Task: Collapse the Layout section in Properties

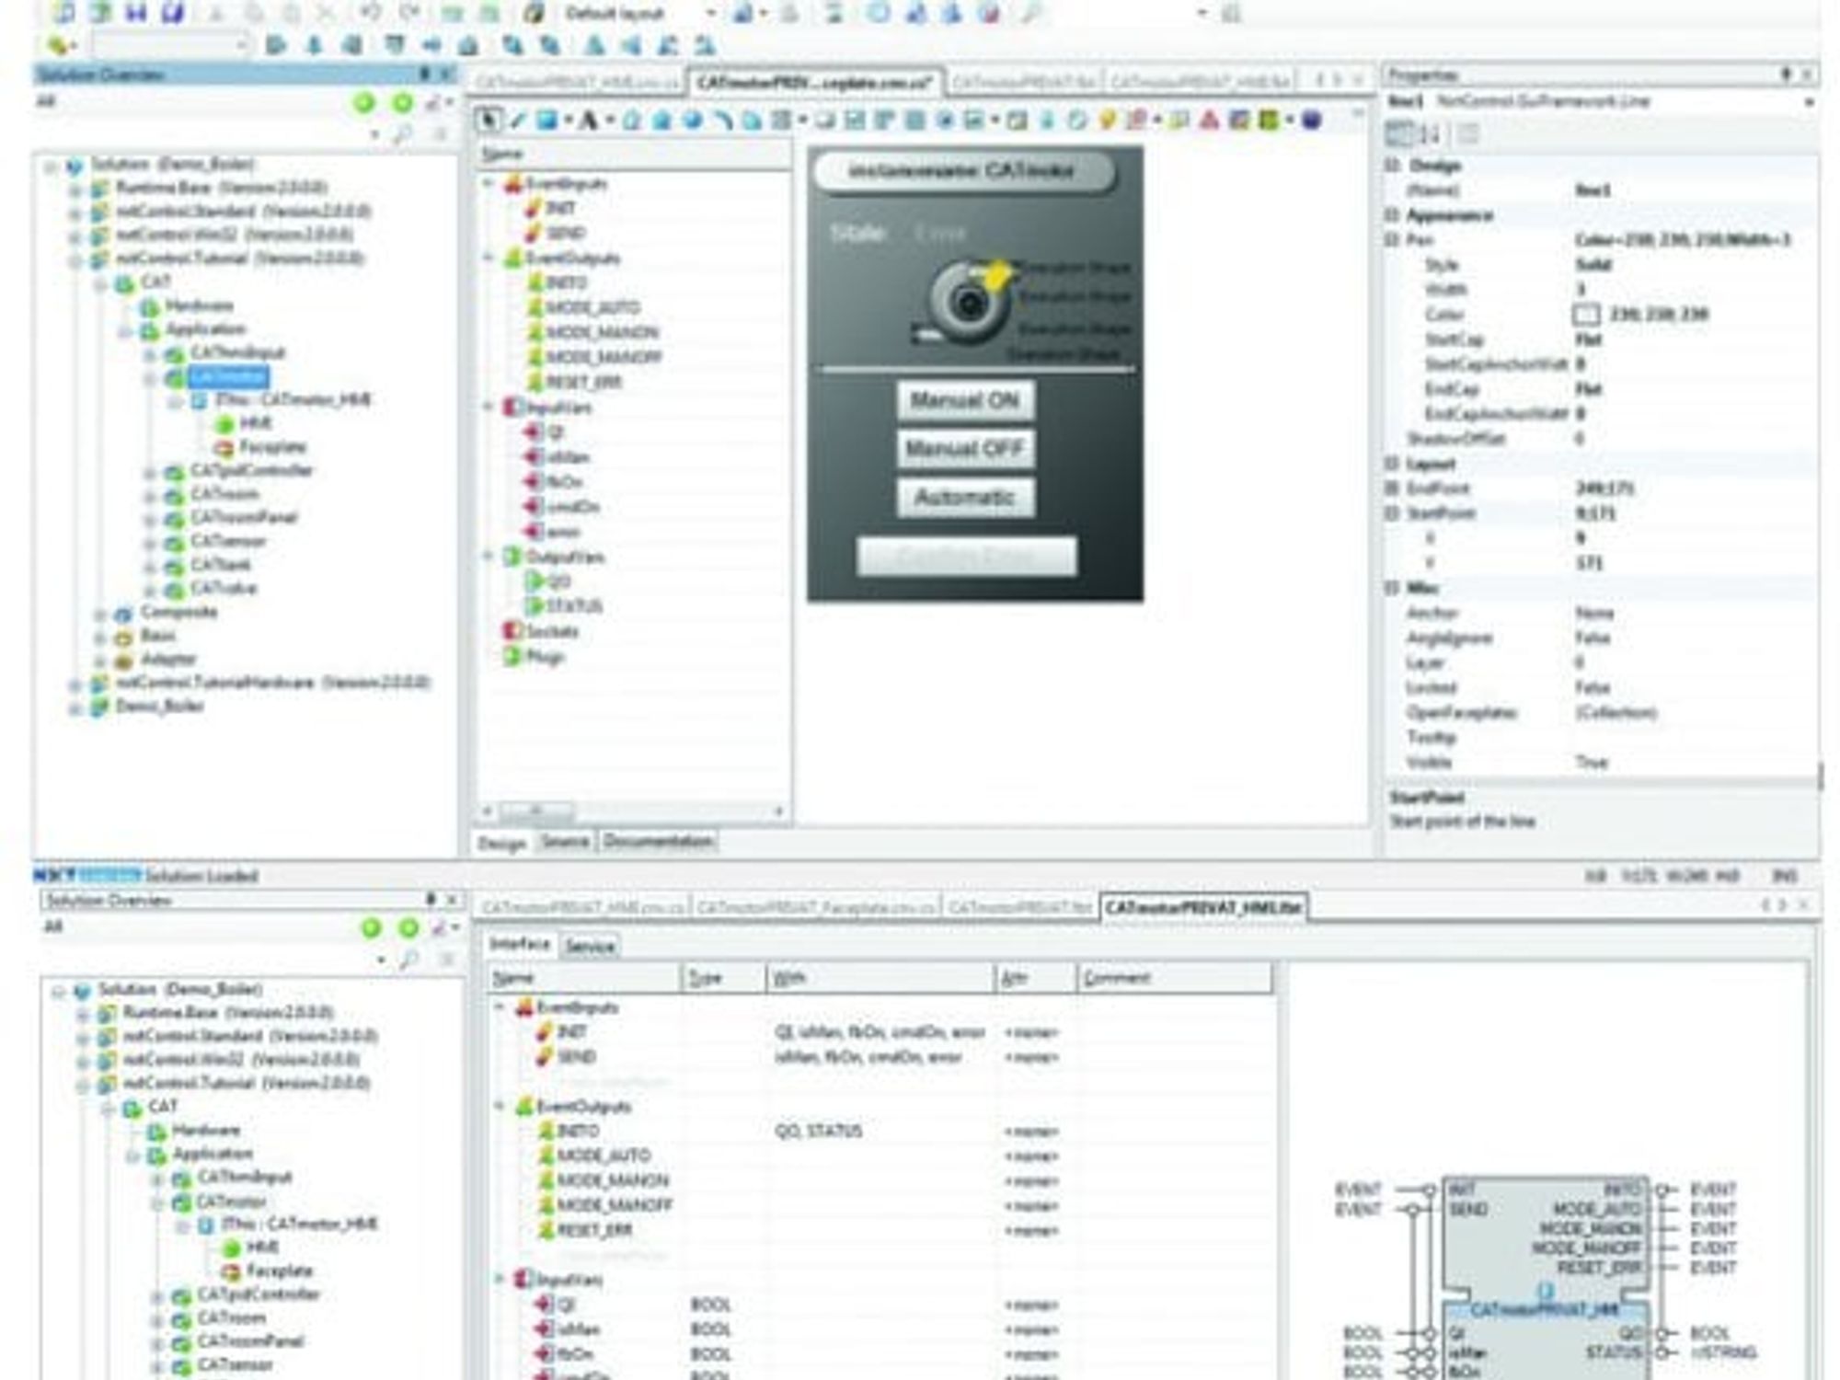Action: click(1393, 464)
